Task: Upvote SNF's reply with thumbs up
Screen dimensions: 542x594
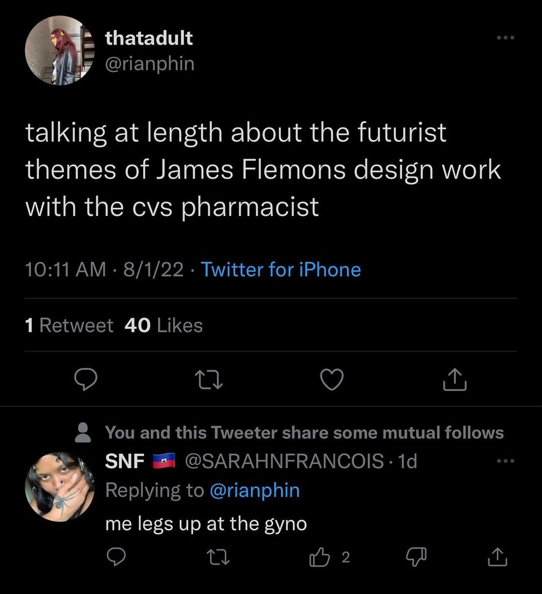Action: click(x=319, y=556)
